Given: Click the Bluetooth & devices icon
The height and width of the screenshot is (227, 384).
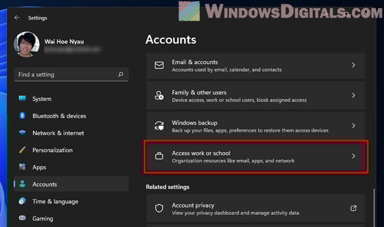Looking at the screenshot, I should 22,115.
